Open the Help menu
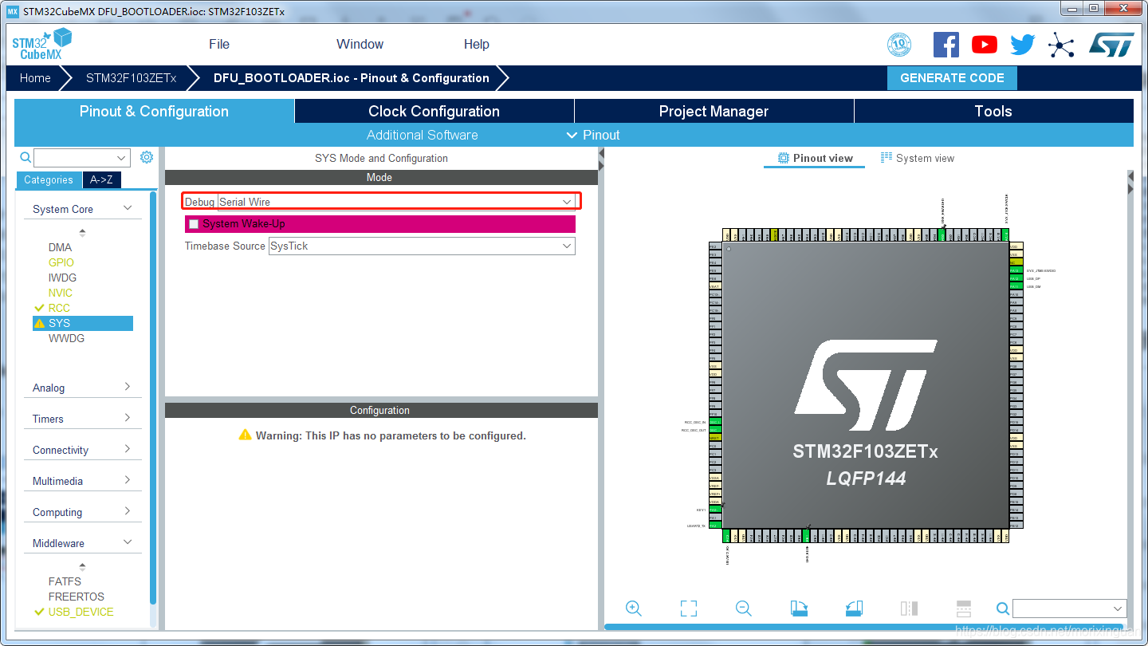 477,45
